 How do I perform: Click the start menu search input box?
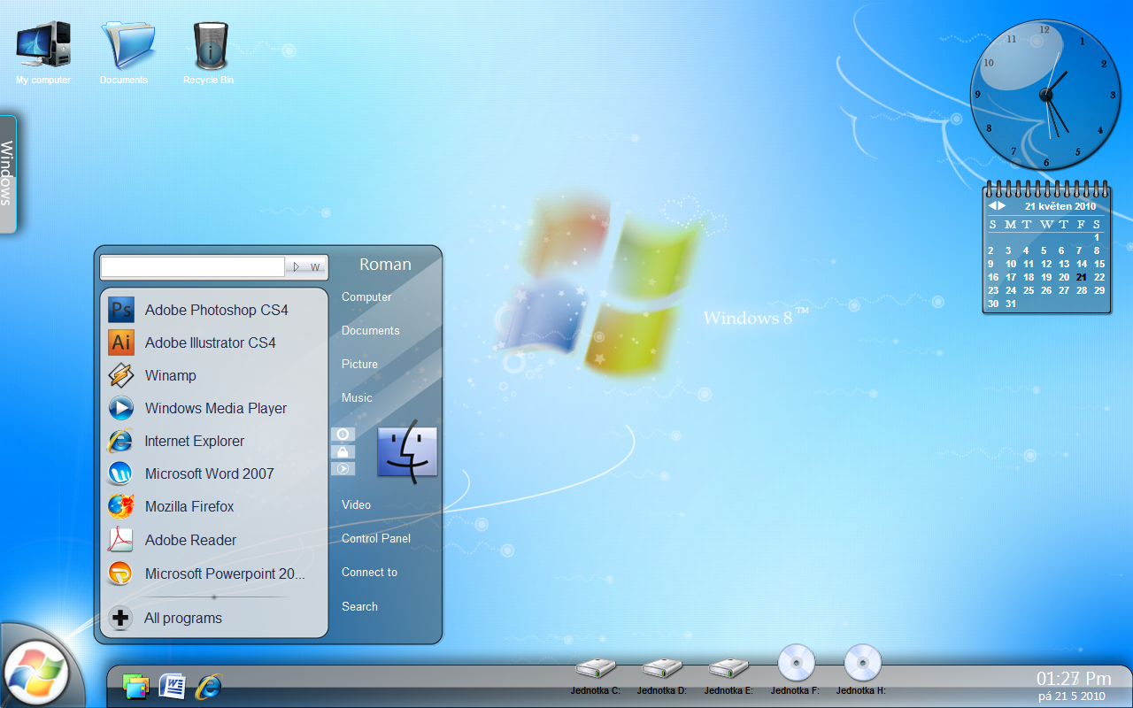pos(192,266)
